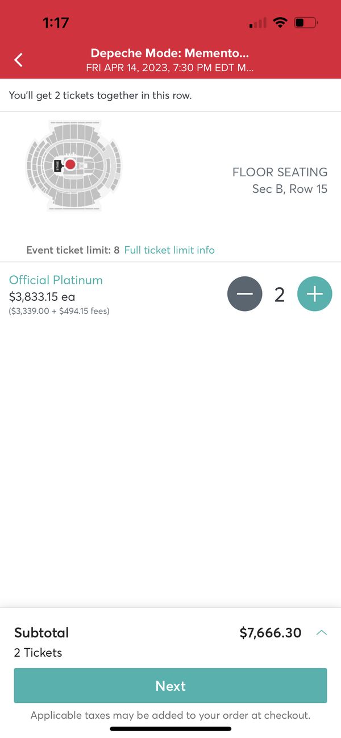The image size is (341, 738).
Task: Tap the red seat location marker
Action: [x=70, y=165]
